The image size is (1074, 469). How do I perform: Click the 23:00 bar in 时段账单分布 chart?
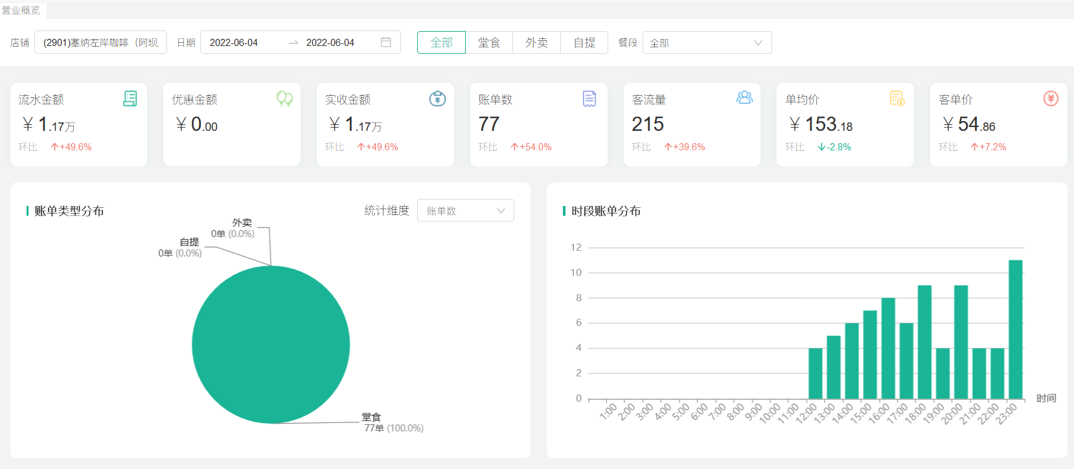coord(1015,329)
